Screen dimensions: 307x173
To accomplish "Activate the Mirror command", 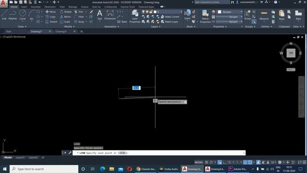I will (x=66, y=17).
